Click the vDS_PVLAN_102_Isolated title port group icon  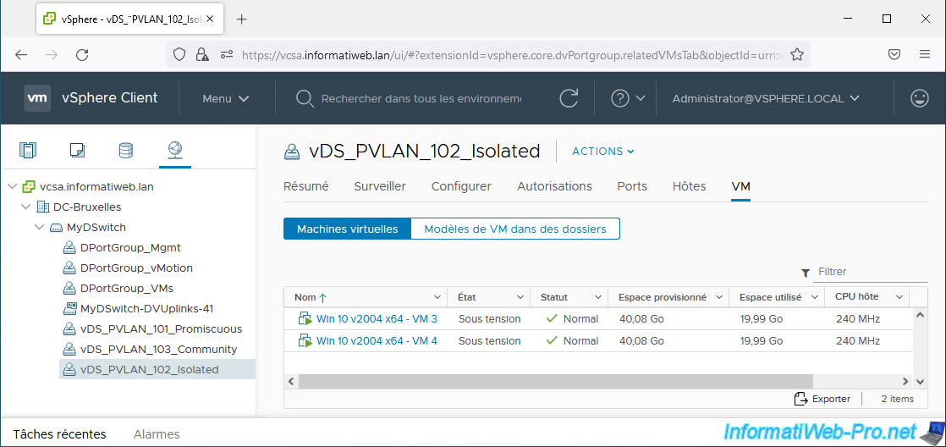[292, 152]
